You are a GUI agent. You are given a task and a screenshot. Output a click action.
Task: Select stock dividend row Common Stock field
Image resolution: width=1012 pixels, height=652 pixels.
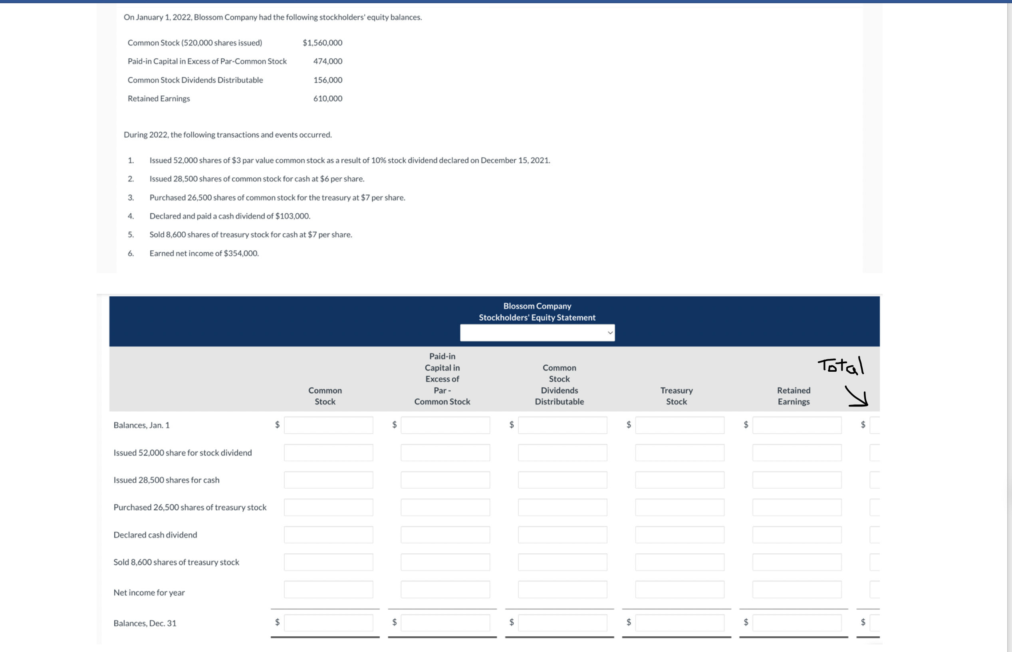click(x=328, y=453)
